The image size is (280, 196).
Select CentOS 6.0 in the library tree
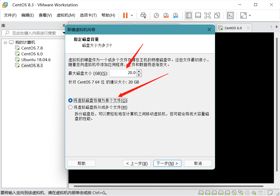pos(32,54)
